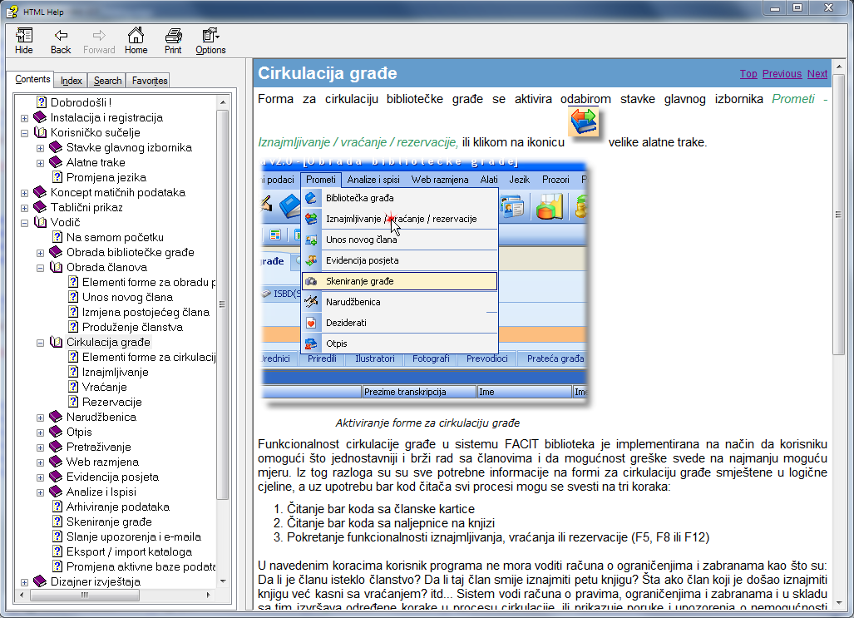This screenshot has height=618, width=854.
Task: Expand the Narudžbenica tree node
Action: (41, 418)
